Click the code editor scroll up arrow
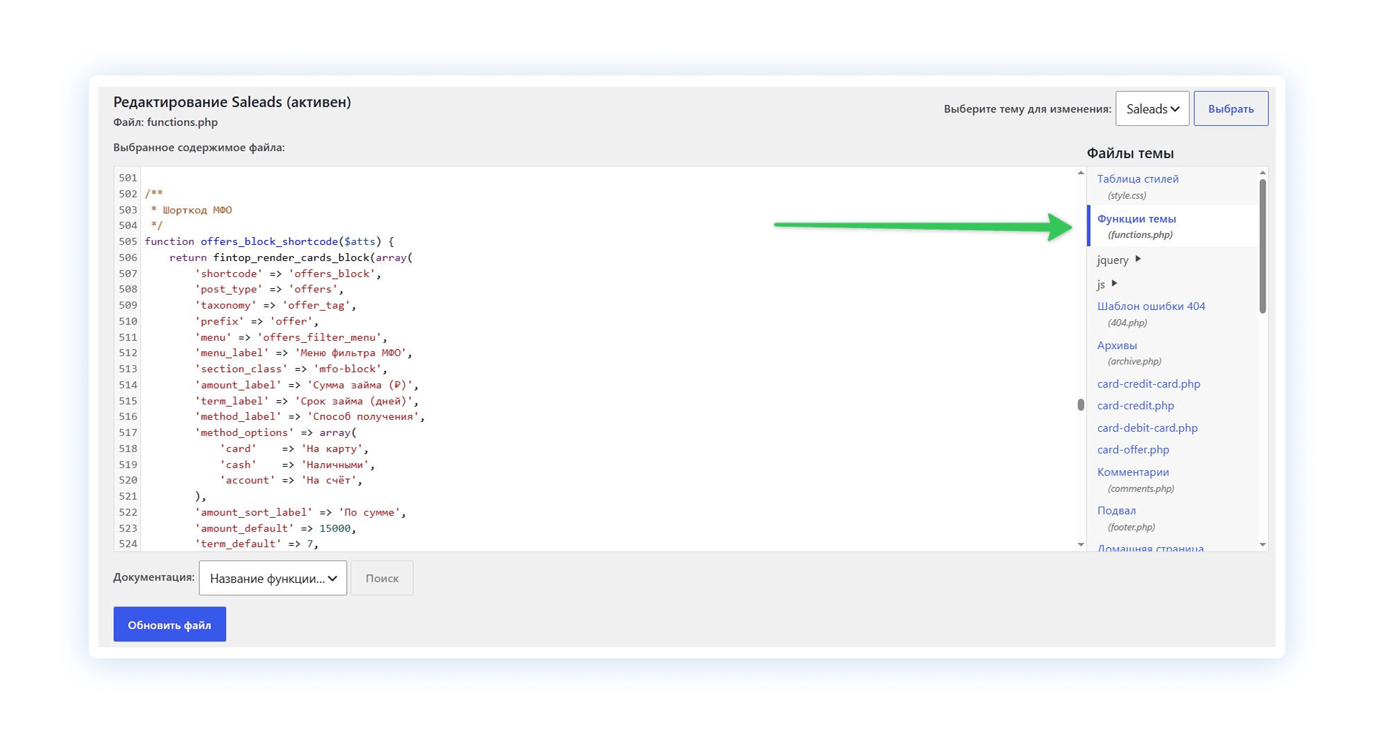Viewport: 1374px width, 734px height. pyautogui.click(x=1080, y=173)
